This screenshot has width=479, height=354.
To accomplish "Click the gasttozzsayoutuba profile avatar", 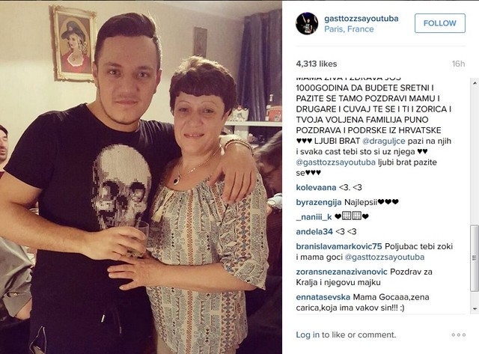I will (x=307, y=23).
